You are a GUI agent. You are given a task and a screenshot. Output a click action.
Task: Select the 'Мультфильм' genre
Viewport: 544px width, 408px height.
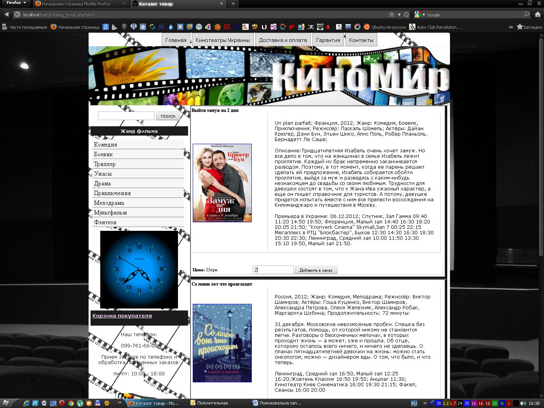[138, 212]
